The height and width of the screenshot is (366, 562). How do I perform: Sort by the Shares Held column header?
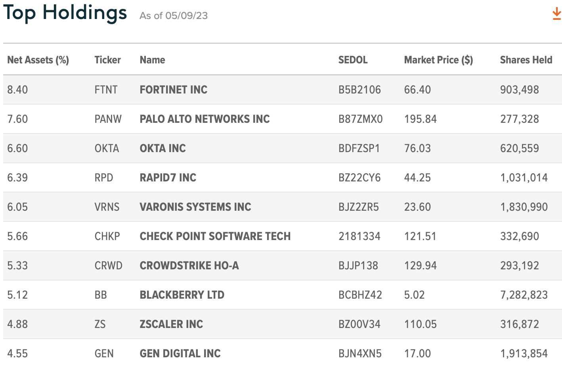[x=526, y=60]
